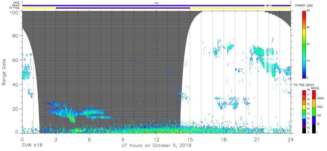Click the 6 tick on the UT hours axis
Viewport: 327px width, 151px height.
click(89, 140)
